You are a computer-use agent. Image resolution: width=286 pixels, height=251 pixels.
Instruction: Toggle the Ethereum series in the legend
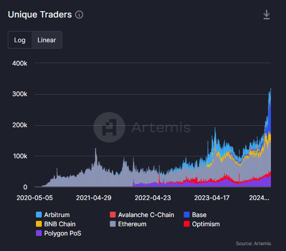click(x=128, y=224)
